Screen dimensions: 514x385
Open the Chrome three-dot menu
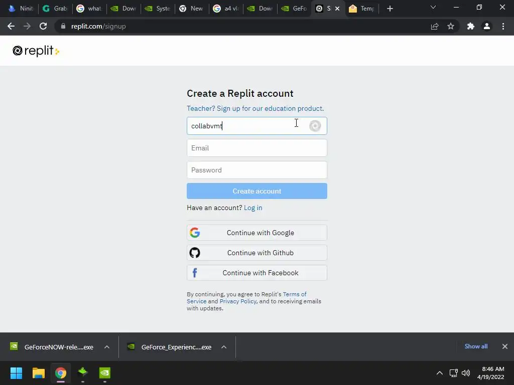pyautogui.click(x=503, y=26)
